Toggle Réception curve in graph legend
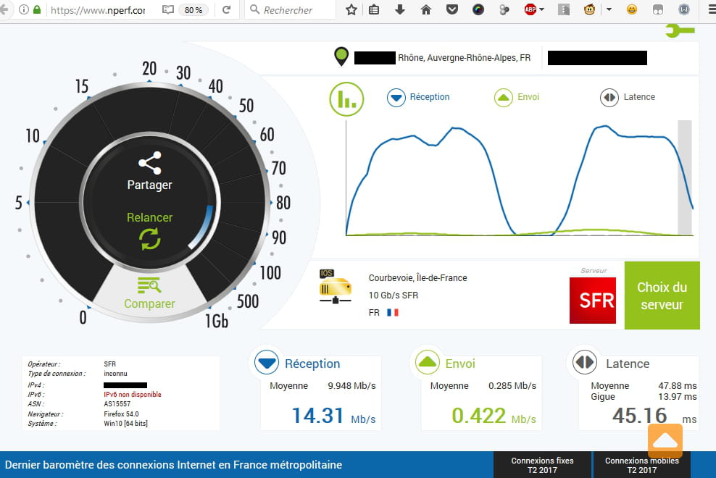716x478 pixels. [418, 97]
